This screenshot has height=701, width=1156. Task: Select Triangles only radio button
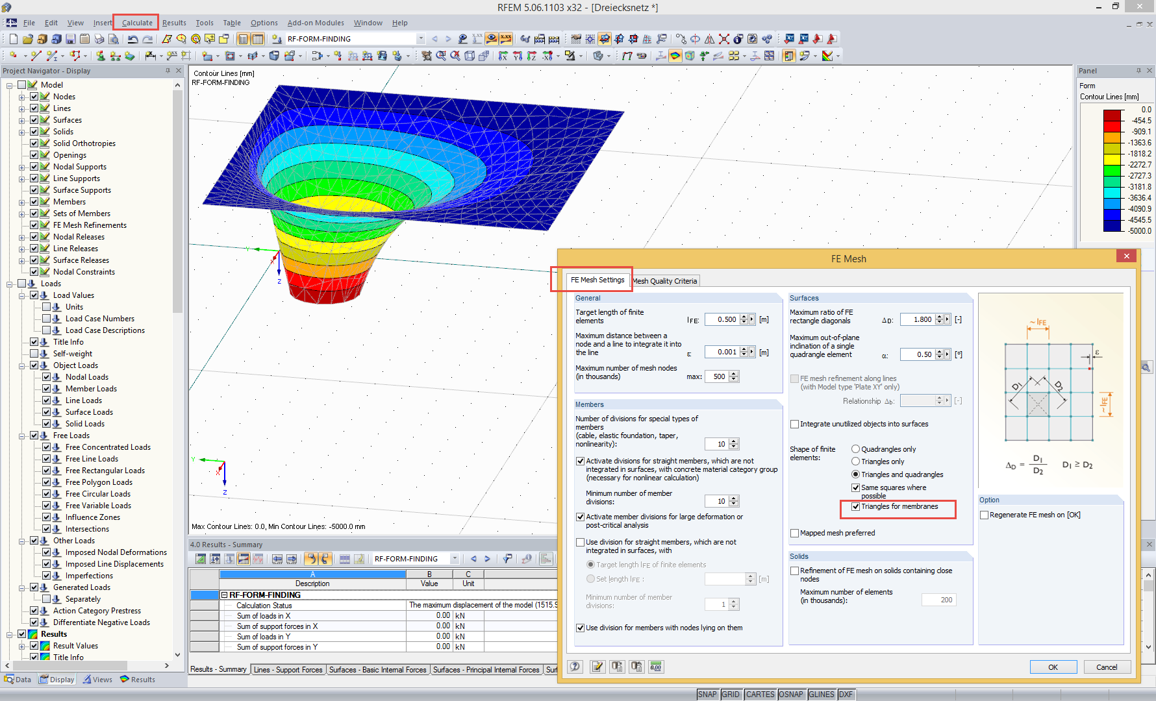coord(855,461)
